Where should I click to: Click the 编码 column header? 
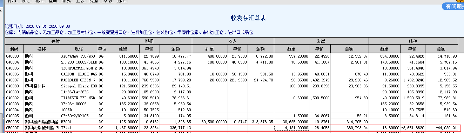coord(14,48)
